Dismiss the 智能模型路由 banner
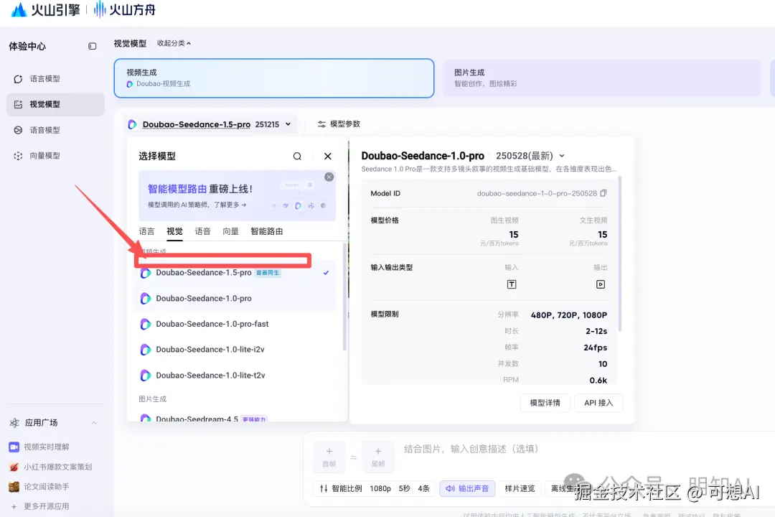 (329, 177)
